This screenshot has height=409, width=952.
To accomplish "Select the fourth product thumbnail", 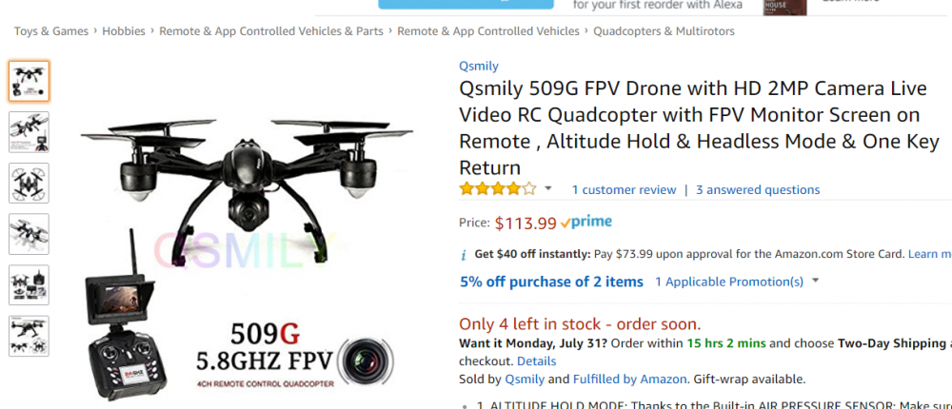I will pyautogui.click(x=29, y=234).
